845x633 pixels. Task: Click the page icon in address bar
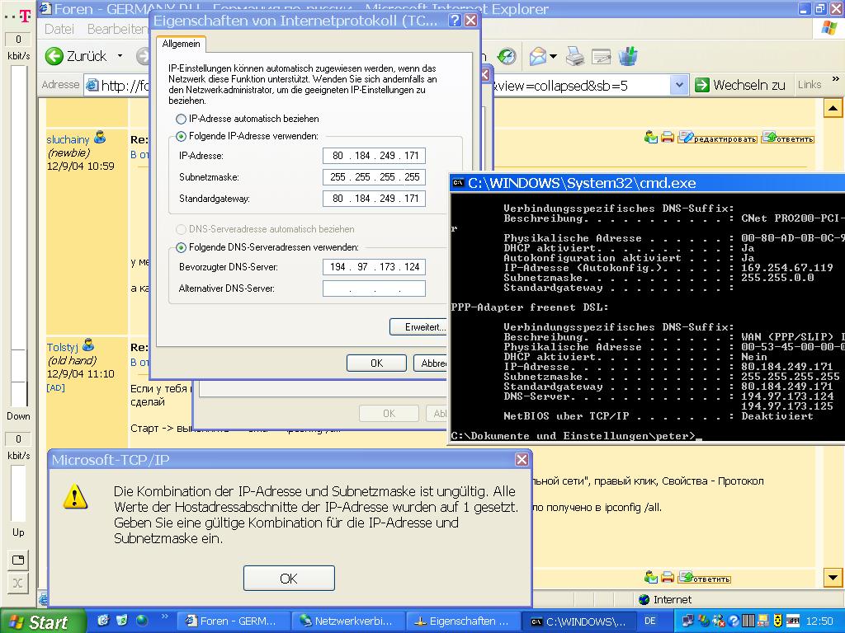92,85
